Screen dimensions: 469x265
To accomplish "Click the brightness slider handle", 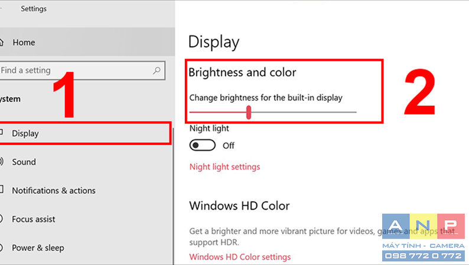I will pos(249,112).
